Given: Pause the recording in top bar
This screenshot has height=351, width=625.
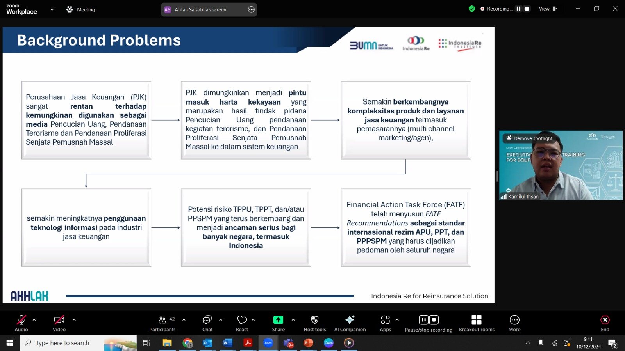Looking at the screenshot, I should pyautogui.click(x=518, y=9).
